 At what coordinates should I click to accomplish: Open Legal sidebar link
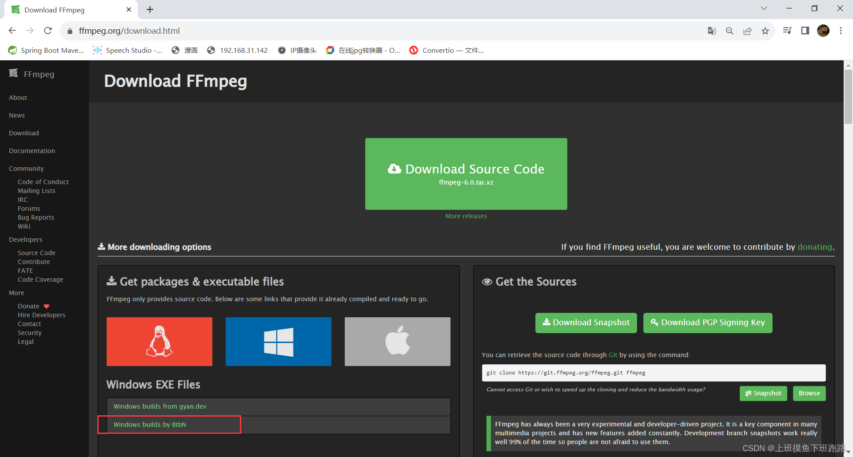click(26, 342)
